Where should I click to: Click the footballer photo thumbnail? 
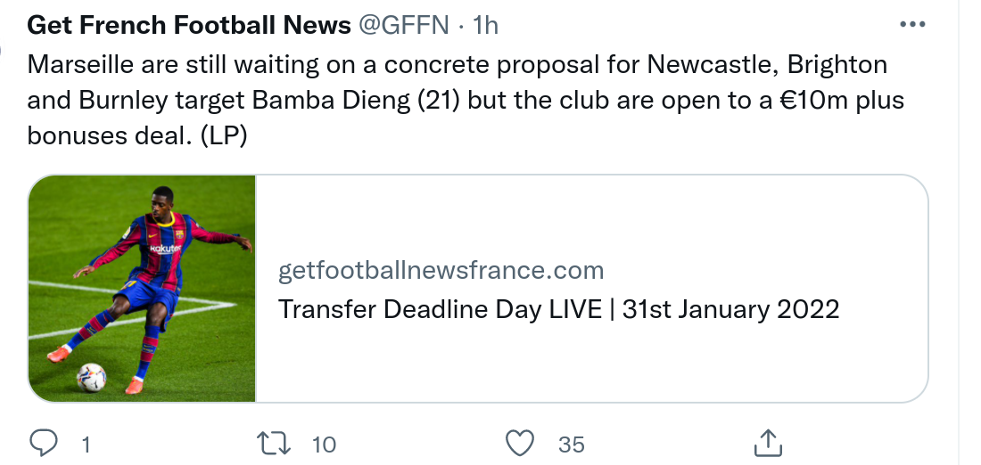[143, 289]
